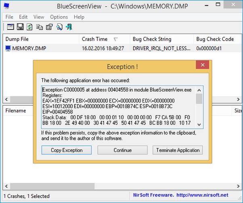The image size is (243, 203).
Task: Click the Save Selected Items floppy icon
Action: pyautogui.click(x=20, y=27)
